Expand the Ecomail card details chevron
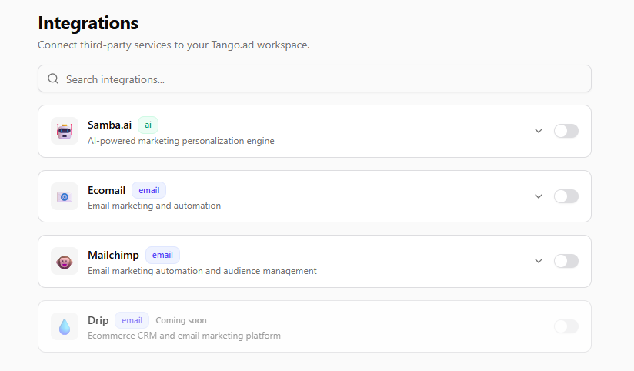Image resolution: width=634 pixels, height=371 pixels. (539, 196)
